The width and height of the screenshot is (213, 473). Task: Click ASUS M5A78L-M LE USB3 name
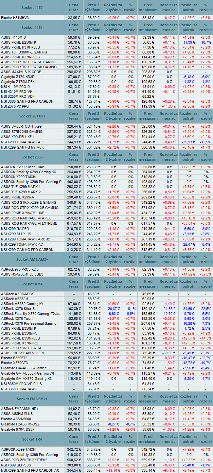[x=22, y=274]
